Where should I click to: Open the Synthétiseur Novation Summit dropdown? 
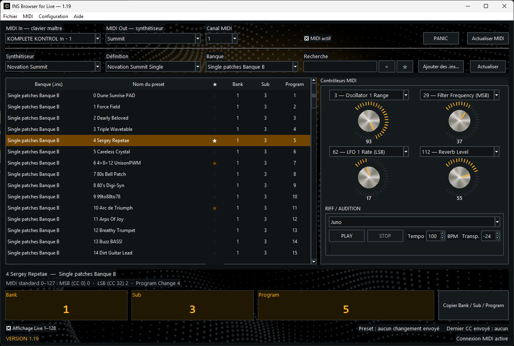click(53, 67)
